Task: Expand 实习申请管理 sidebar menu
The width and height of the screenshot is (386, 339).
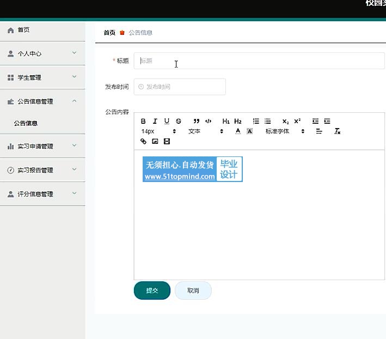Action: (x=42, y=146)
